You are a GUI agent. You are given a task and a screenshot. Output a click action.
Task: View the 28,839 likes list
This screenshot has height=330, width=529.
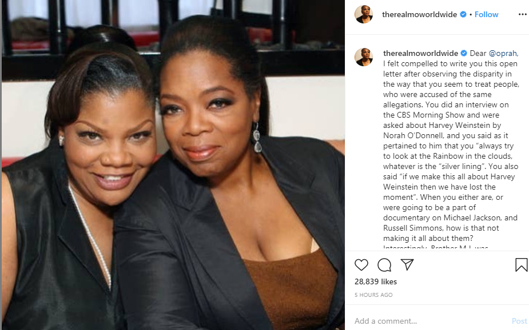(376, 281)
